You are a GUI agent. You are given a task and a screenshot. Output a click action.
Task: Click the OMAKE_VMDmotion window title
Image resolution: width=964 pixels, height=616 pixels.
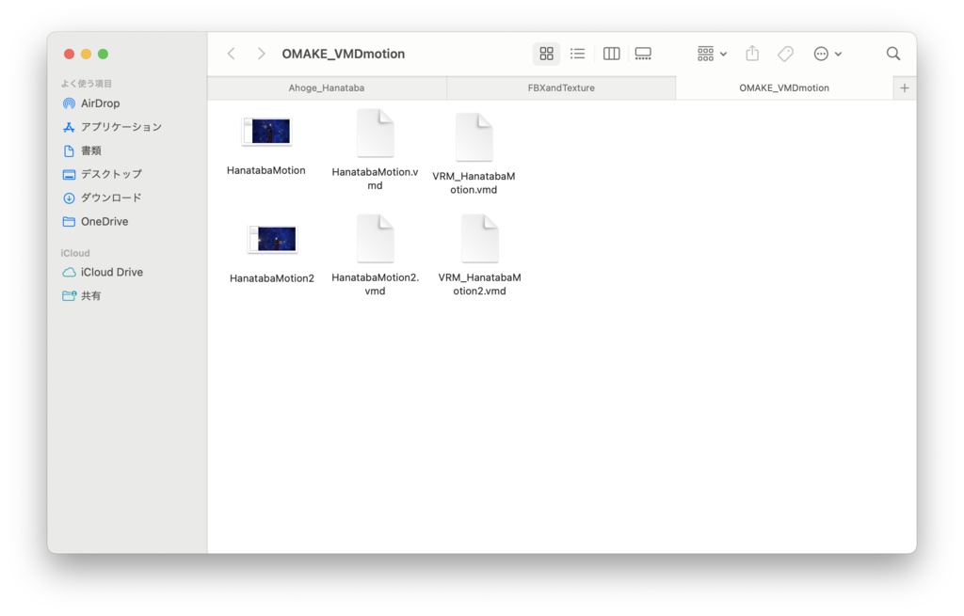coord(343,54)
